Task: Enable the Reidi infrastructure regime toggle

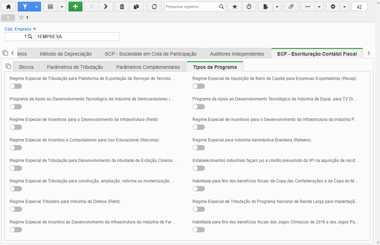Action: tap(16, 127)
